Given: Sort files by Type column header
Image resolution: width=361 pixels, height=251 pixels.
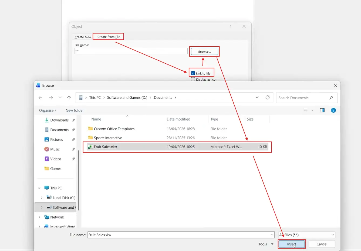Looking at the screenshot, I should click(214, 119).
